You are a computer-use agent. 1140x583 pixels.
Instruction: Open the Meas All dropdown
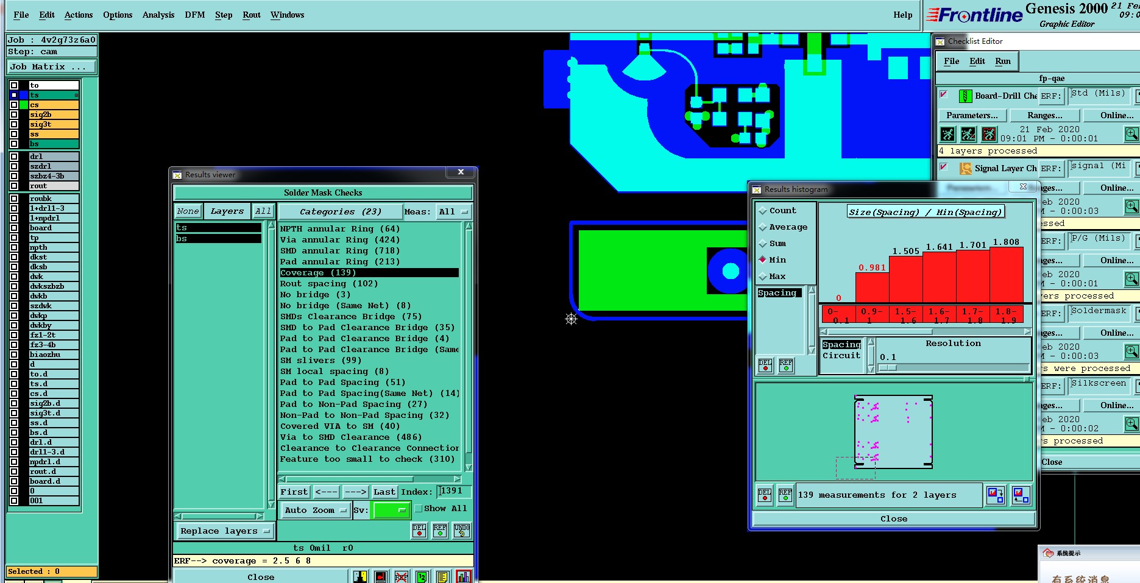(x=454, y=211)
